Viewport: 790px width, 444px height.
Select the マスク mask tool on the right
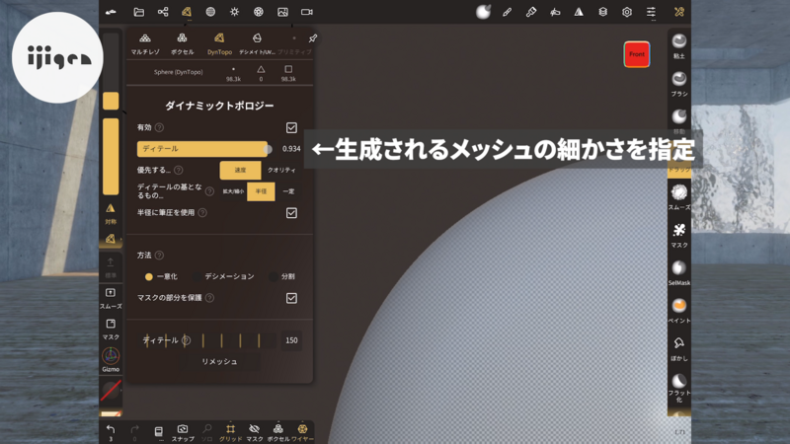(679, 235)
